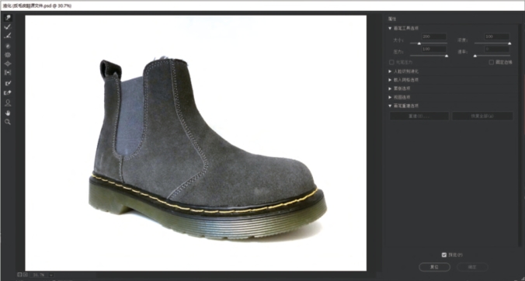Click the Reconstruct (重建) button
This screenshot has height=281, width=525.
(x=419, y=116)
